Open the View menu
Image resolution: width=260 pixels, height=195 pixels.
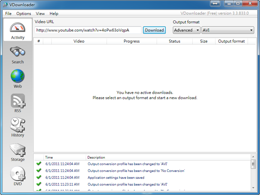coord(40,13)
